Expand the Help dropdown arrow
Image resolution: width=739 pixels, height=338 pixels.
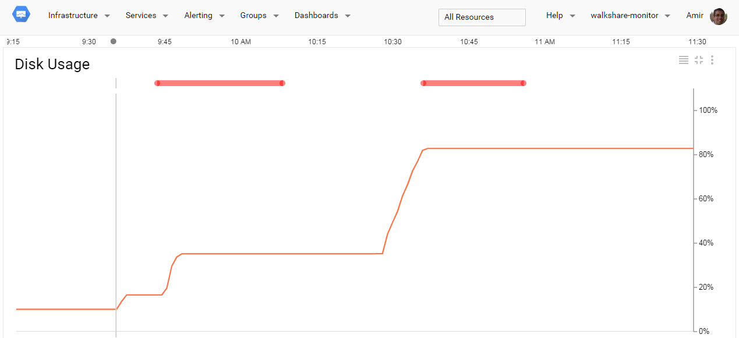click(572, 16)
